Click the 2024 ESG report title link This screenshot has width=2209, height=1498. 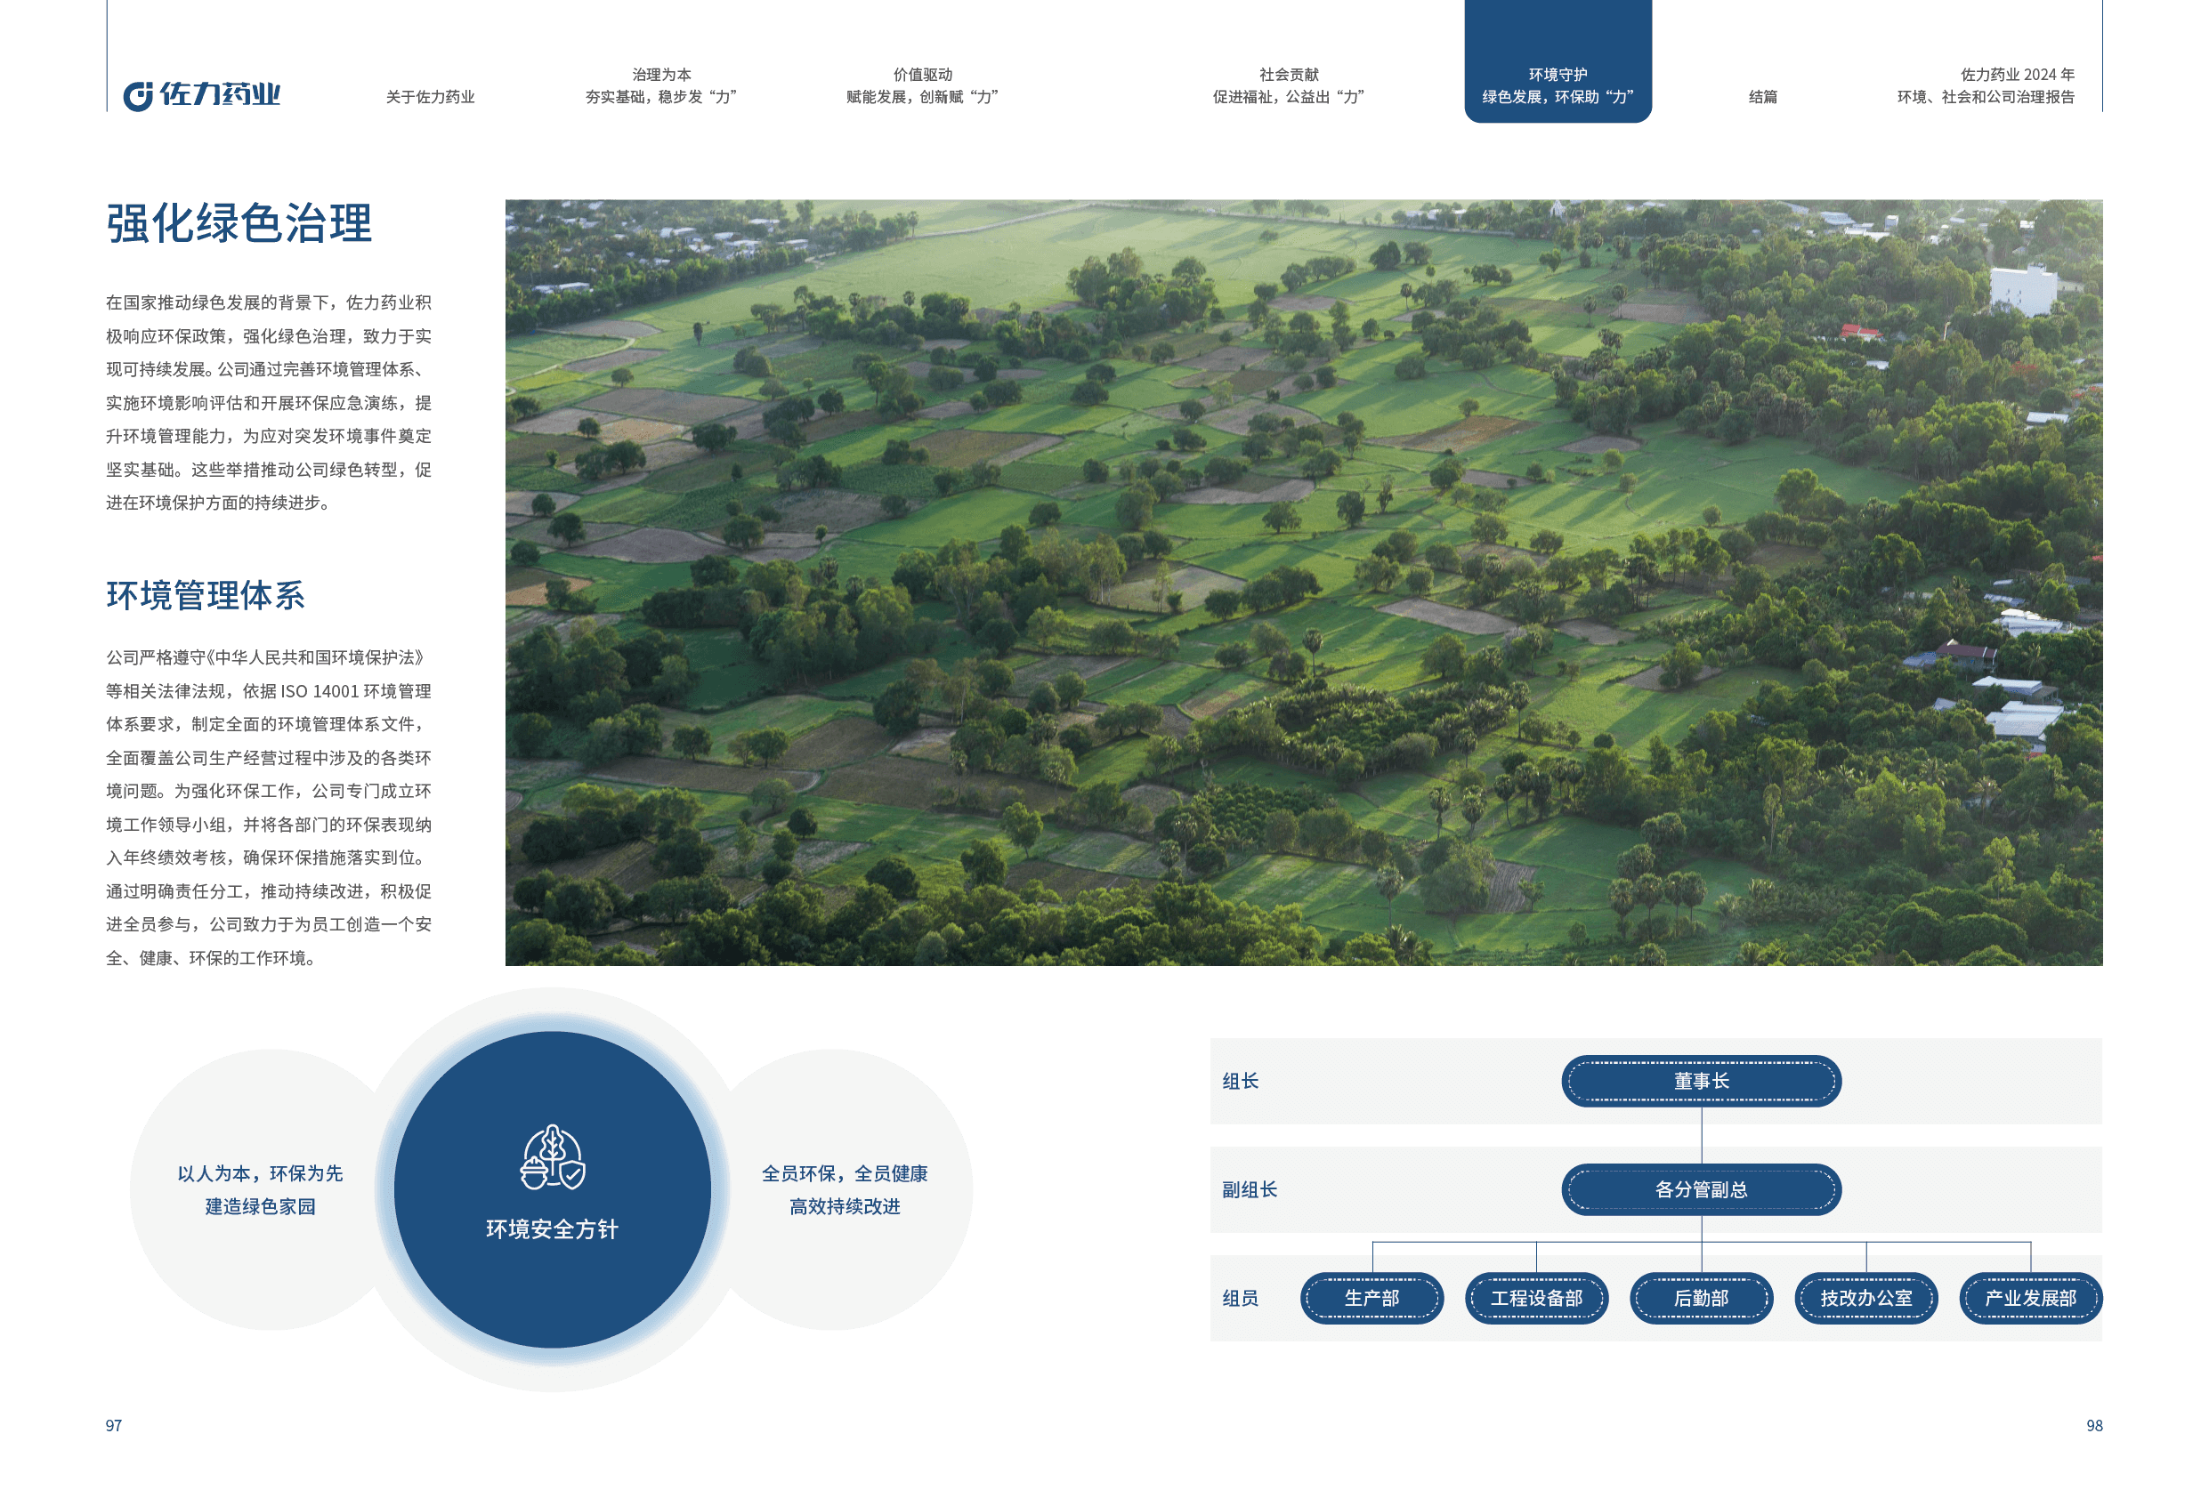click(1985, 85)
